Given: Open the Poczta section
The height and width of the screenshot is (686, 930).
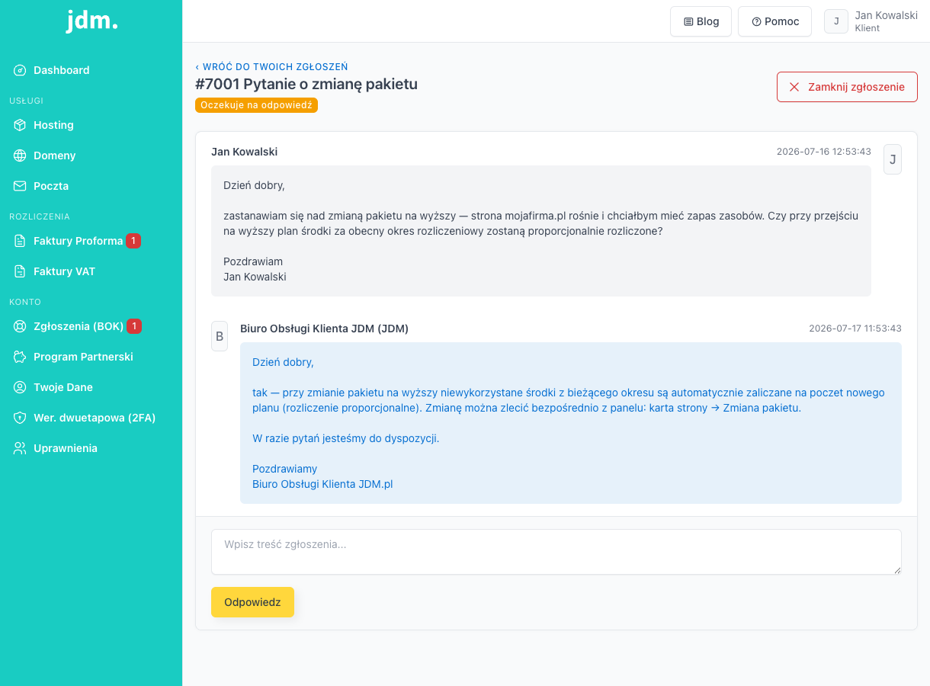Looking at the screenshot, I should (91, 186).
